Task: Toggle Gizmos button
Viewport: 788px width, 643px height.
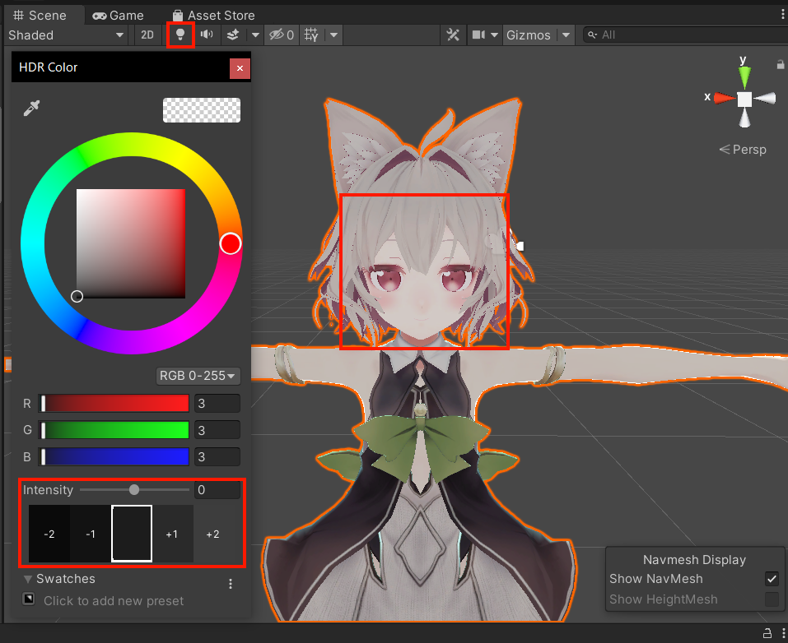Action: pos(529,35)
